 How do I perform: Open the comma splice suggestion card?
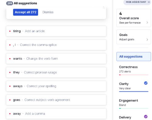pos(56,45)
